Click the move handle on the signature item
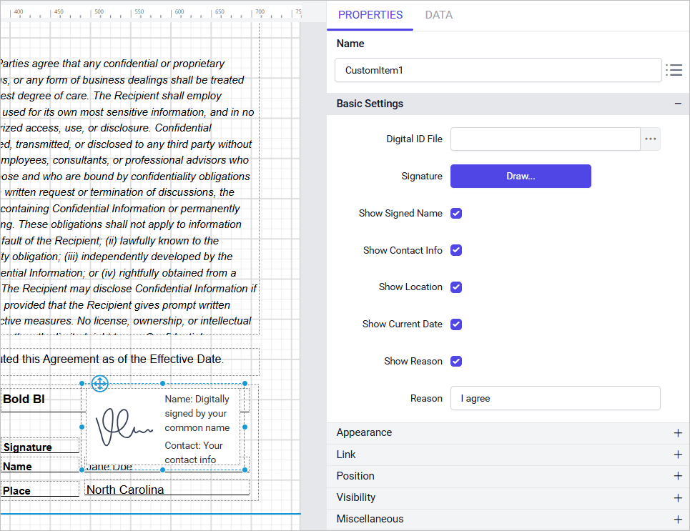 click(x=99, y=384)
